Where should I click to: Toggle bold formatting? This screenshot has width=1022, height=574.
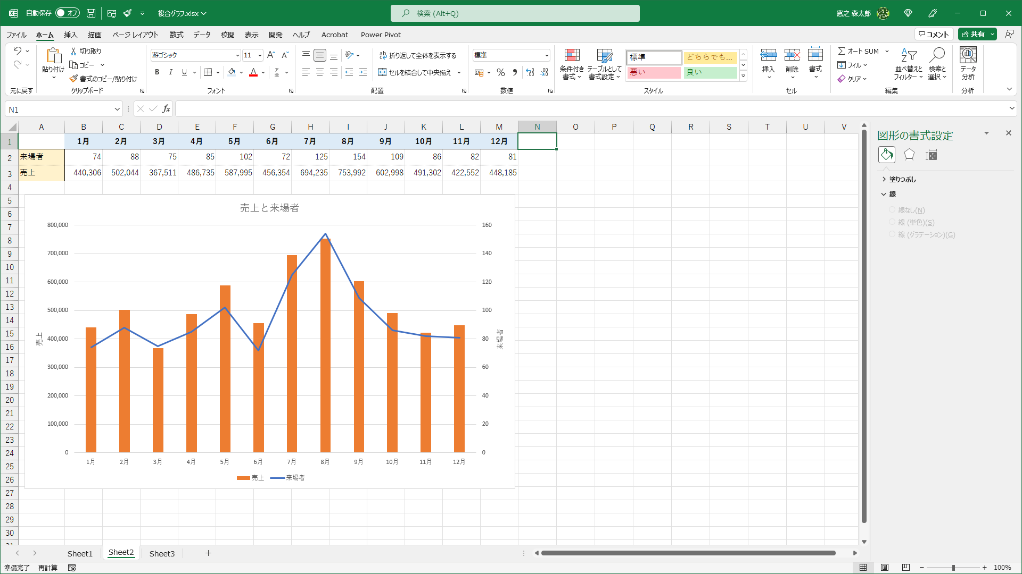157,72
